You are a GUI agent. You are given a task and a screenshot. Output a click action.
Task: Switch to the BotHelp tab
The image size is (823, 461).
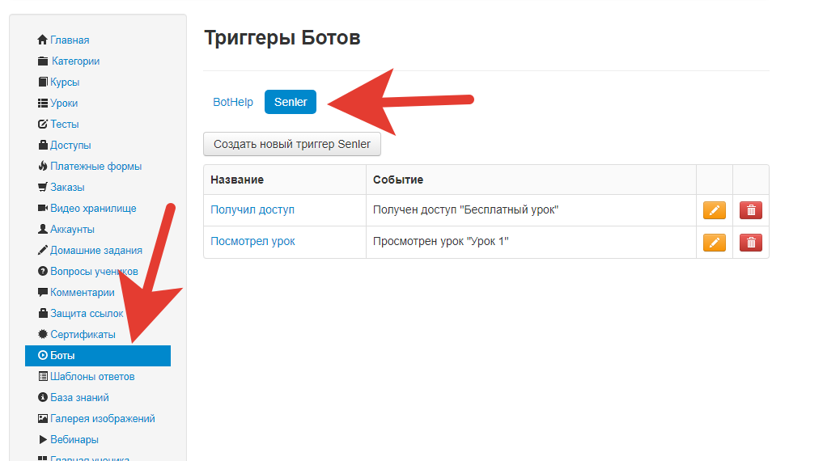click(x=233, y=103)
